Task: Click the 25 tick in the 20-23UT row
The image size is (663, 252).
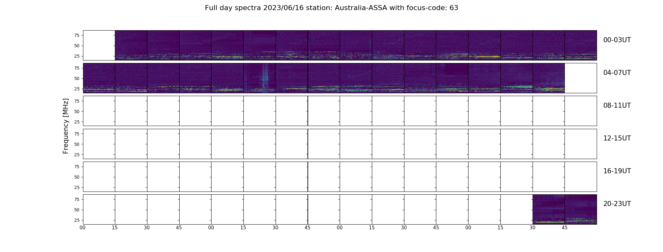Action: point(77,220)
